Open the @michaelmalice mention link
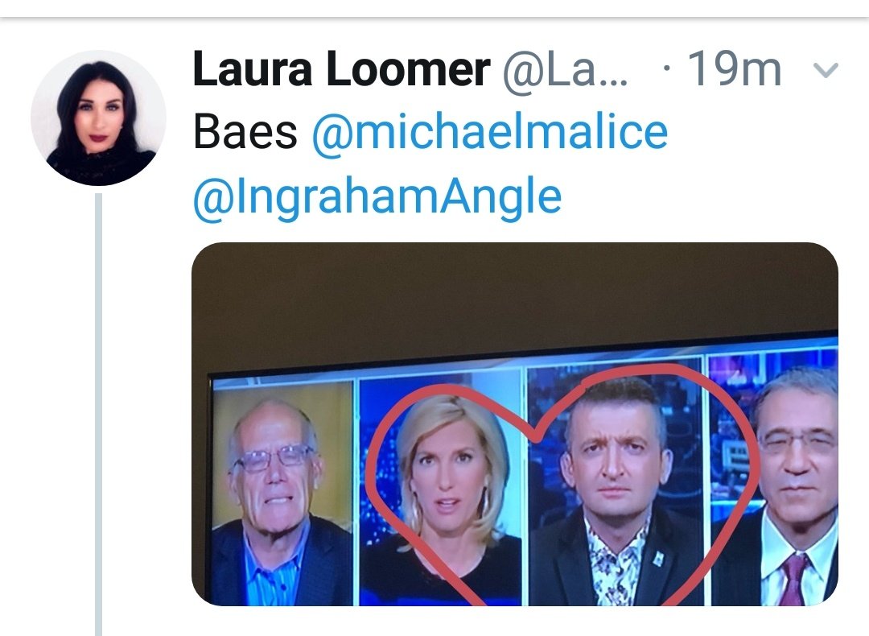 (x=490, y=133)
